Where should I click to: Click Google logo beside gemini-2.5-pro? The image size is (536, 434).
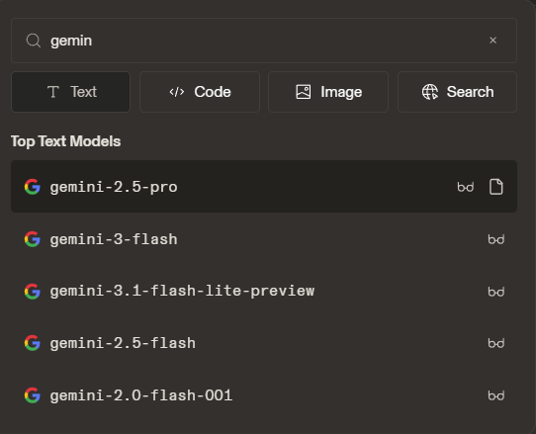(x=33, y=187)
